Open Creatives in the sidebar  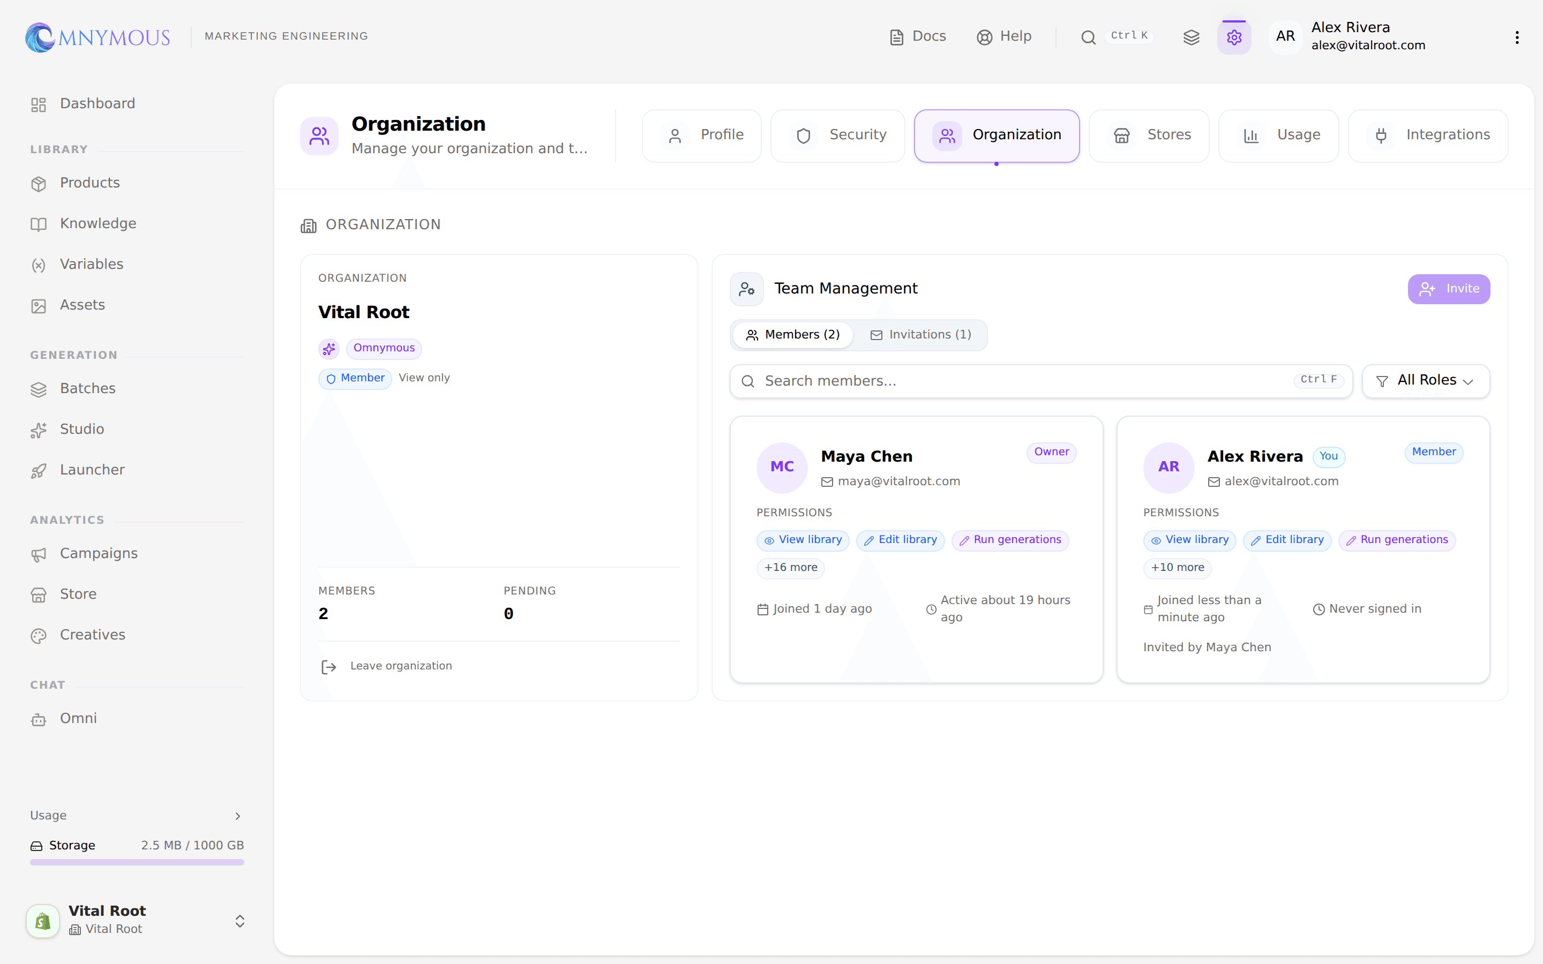pos(137,635)
